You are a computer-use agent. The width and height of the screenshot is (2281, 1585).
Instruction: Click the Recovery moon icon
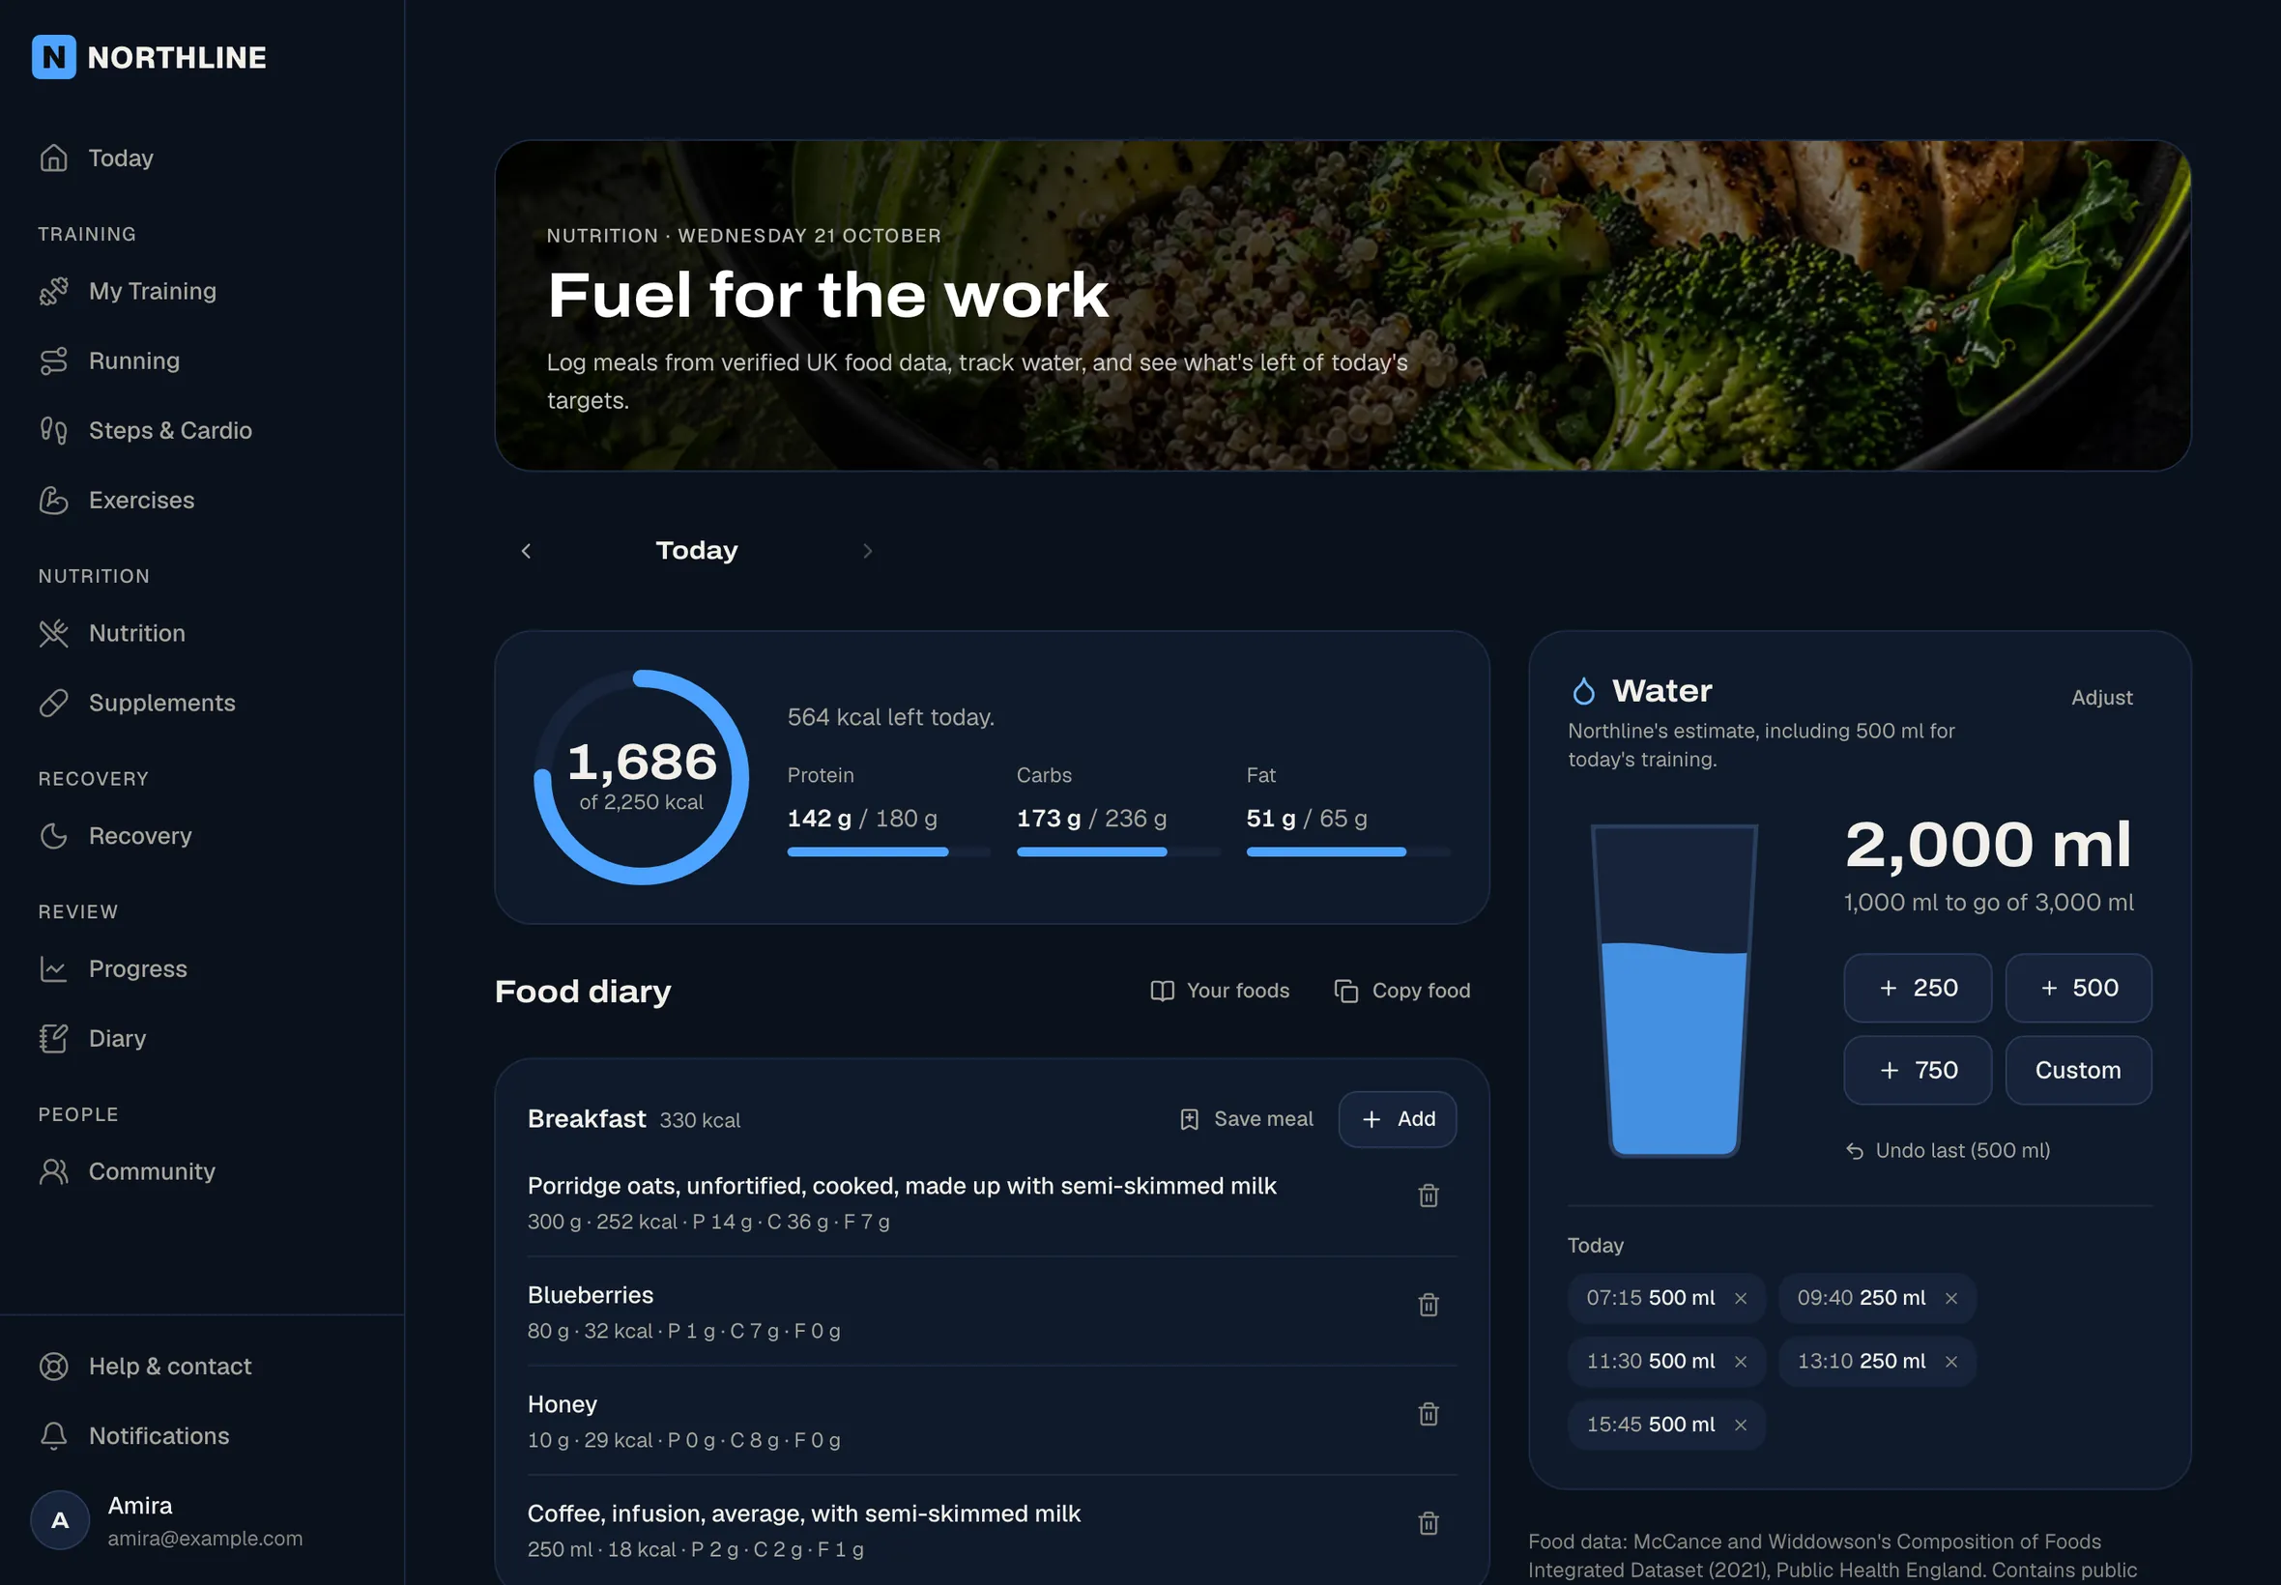(x=53, y=835)
